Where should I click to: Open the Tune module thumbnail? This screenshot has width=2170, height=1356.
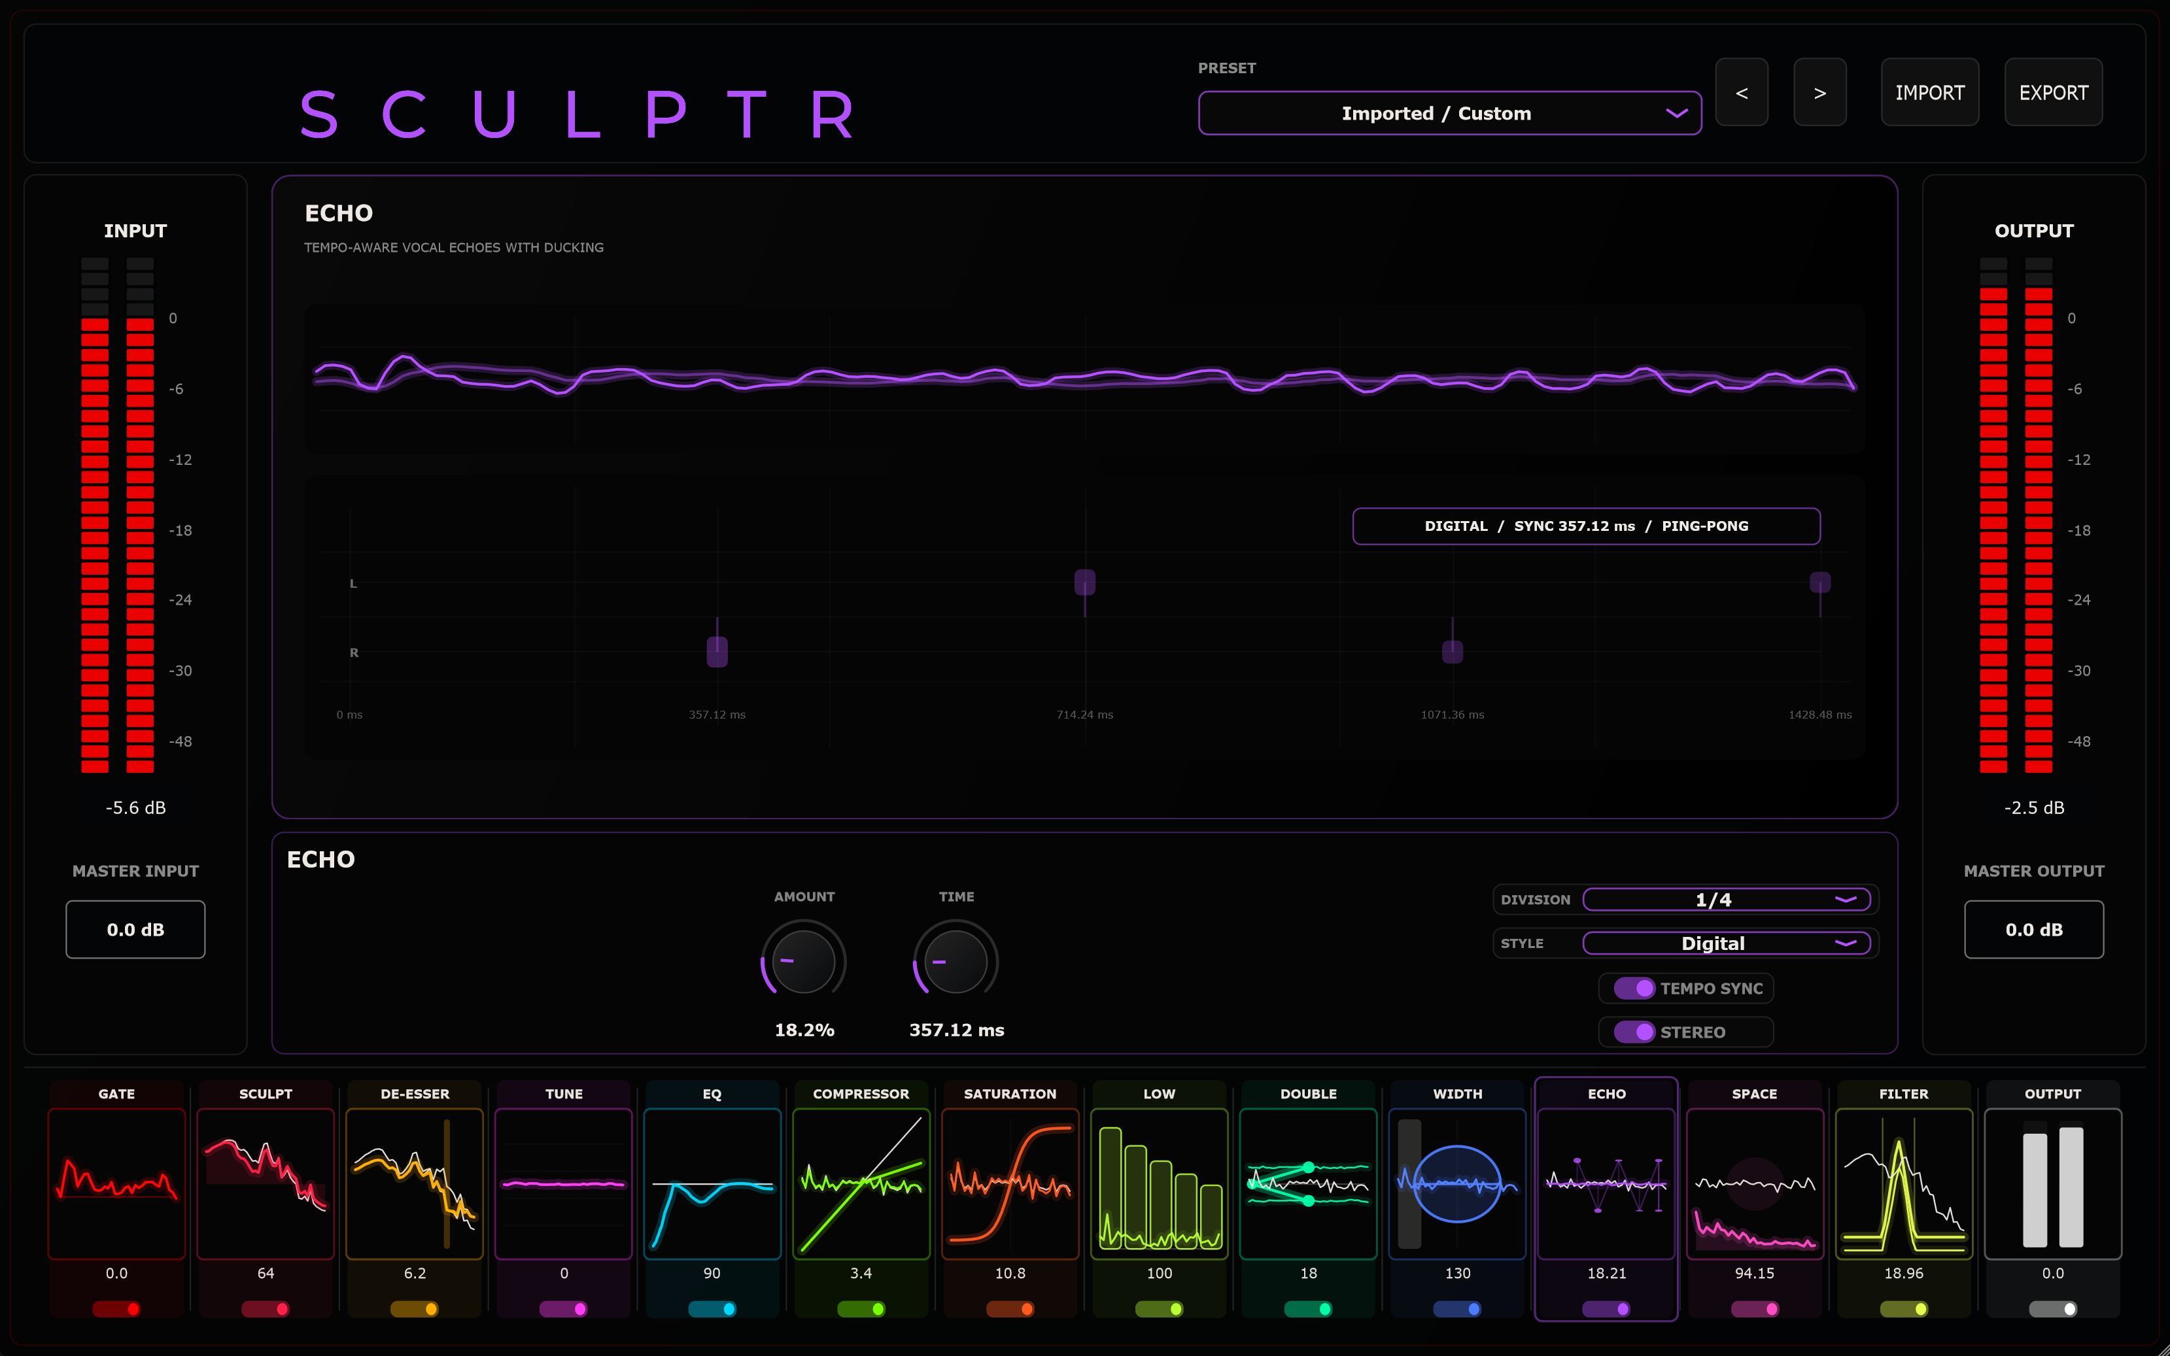[x=563, y=1184]
